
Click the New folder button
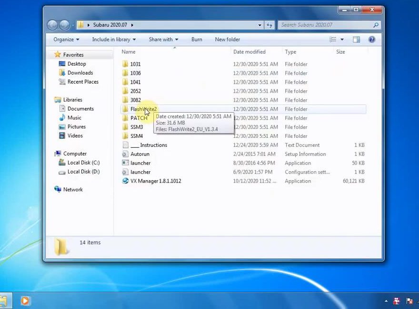pyautogui.click(x=228, y=39)
